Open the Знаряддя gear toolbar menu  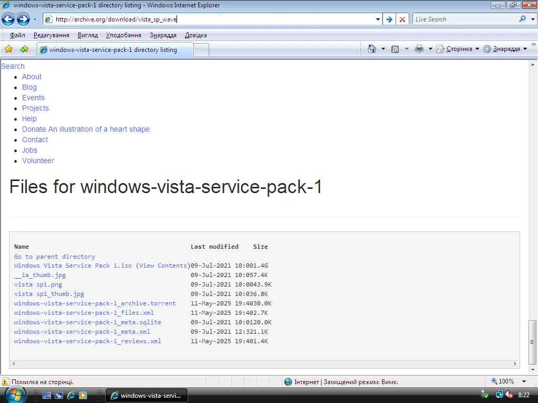pos(505,49)
